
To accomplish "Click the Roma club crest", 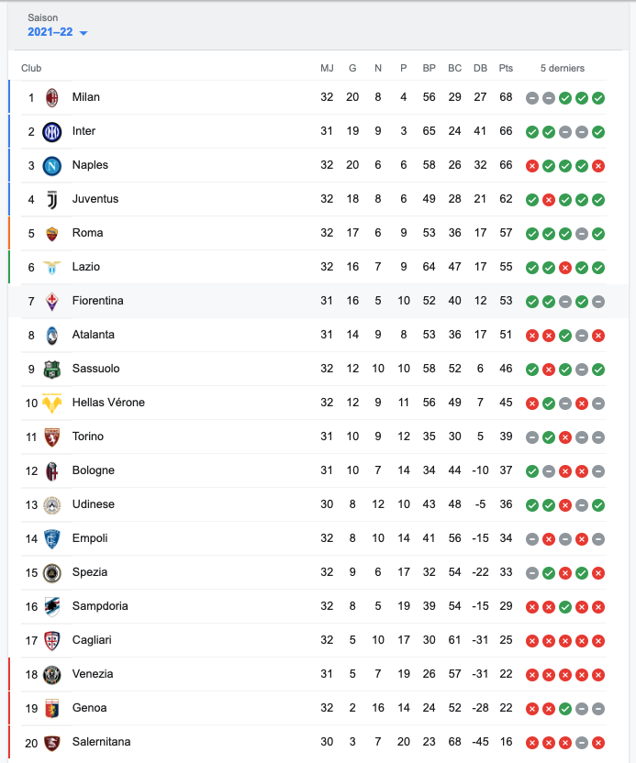I will (52, 233).
